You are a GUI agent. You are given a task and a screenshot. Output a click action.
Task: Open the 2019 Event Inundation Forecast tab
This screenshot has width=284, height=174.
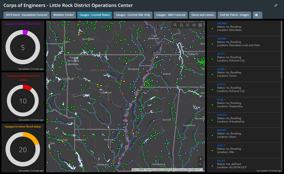click(26, 15)
